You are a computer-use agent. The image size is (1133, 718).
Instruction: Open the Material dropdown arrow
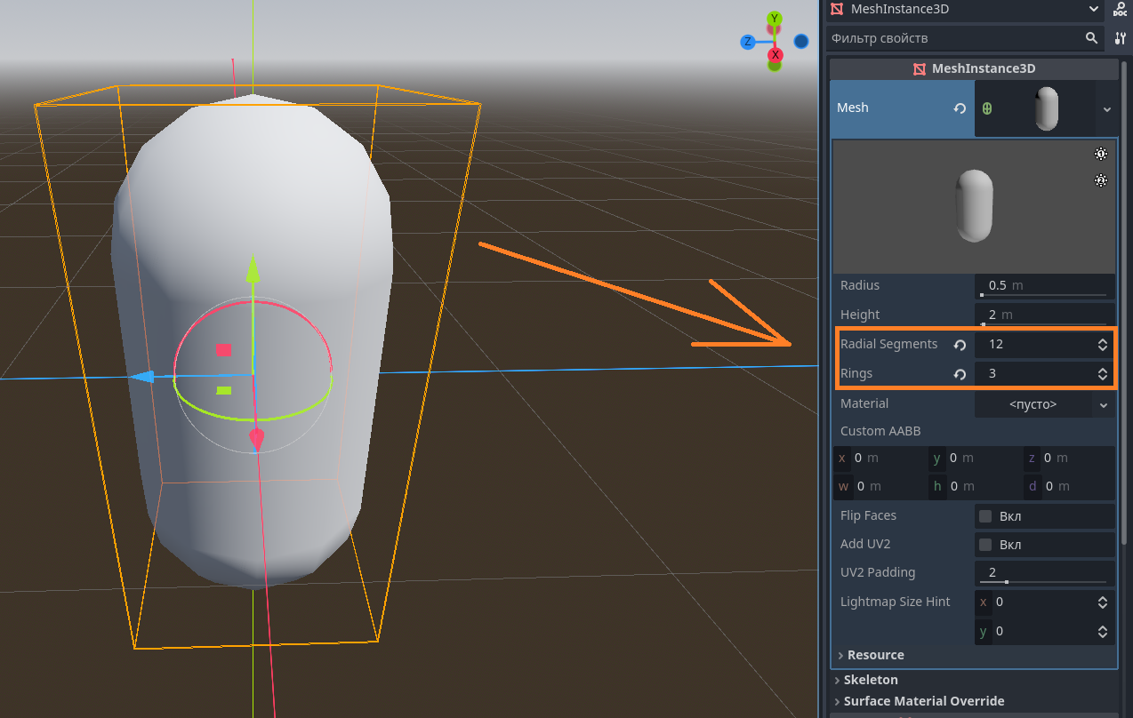click(x=1104, y=404)
